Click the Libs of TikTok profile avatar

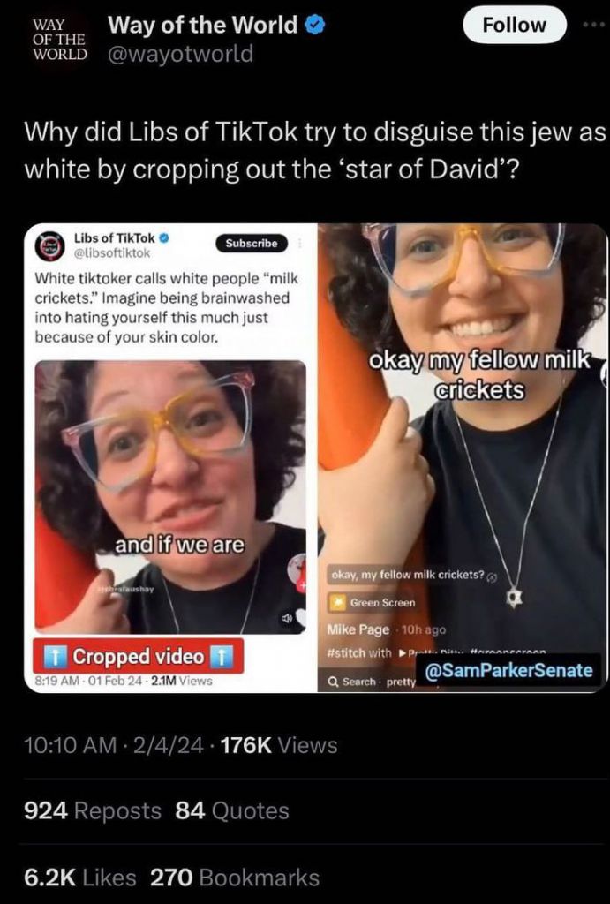tap(51, 245)
